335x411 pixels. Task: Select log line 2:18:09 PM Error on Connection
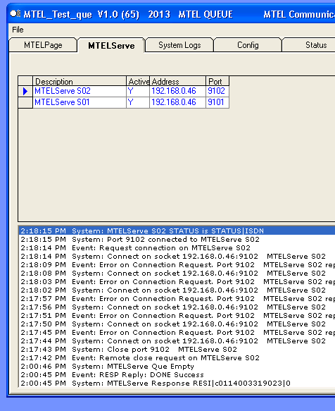pyautogui.click(x=177, y=265)
